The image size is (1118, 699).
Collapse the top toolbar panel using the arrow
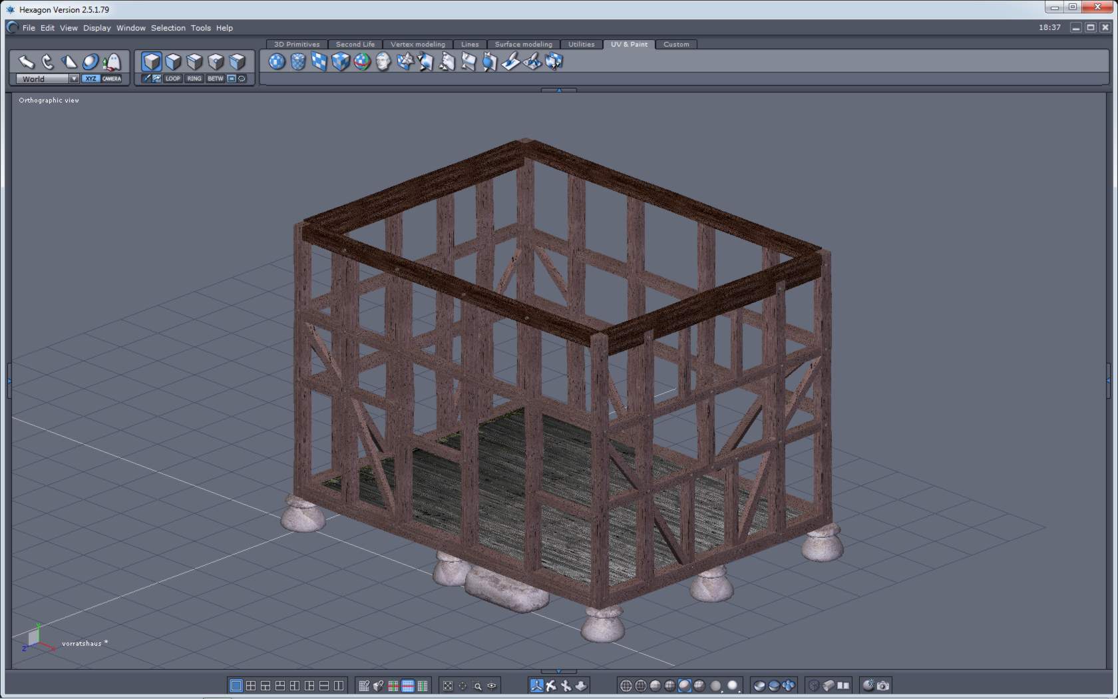coord(558,90)
